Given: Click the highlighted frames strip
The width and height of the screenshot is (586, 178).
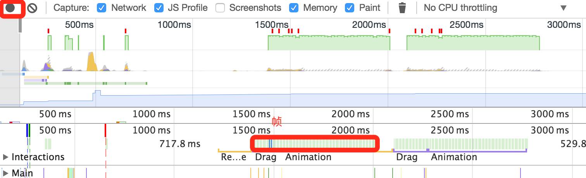Looking at the screenshot, I should (x=314, y=144).
